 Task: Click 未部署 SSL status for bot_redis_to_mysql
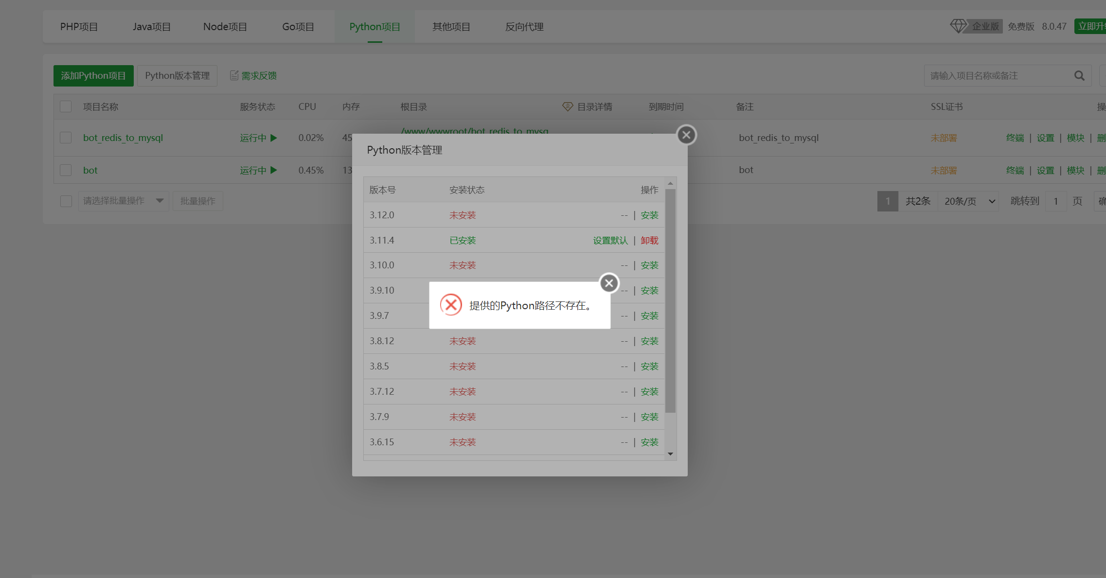point(944,138)
